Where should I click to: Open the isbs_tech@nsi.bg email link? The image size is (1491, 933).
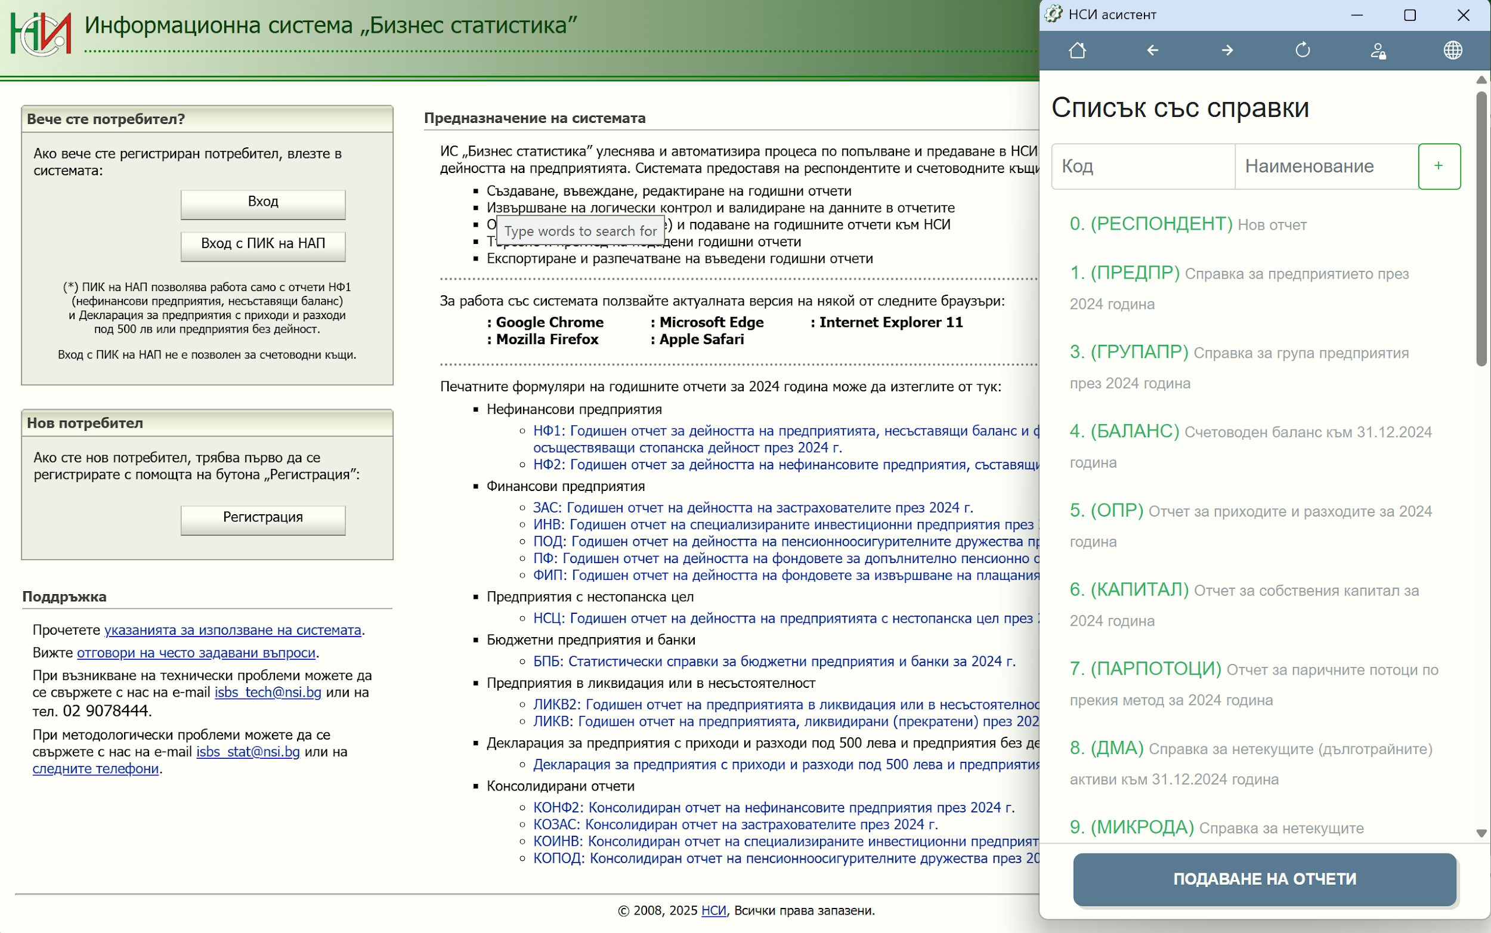click(x=268, y=693)
